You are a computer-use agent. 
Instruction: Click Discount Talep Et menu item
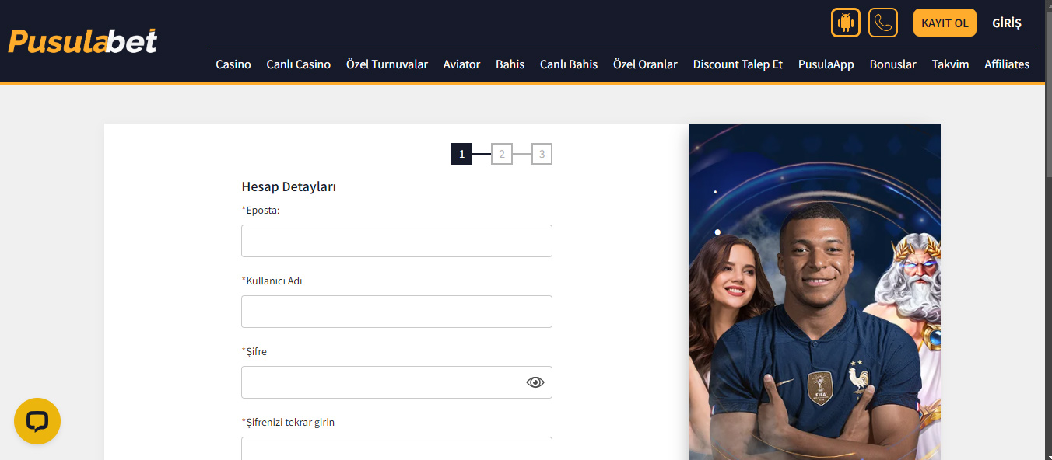pos(738,64)
